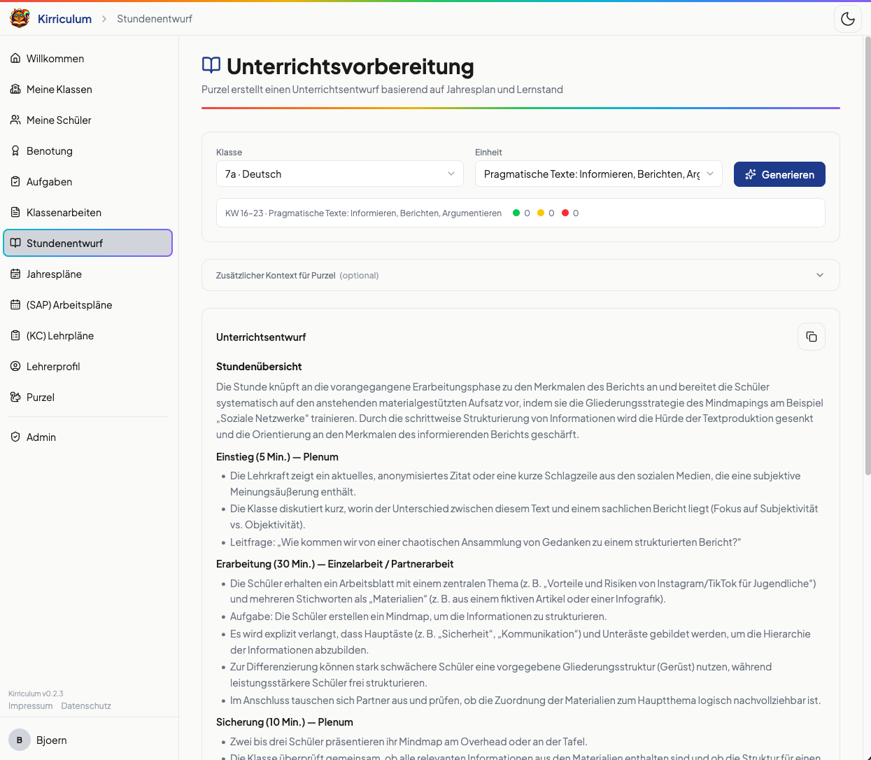This screenshot has width=871, height=760.
Task: Click the Stundenübersicht heading
Action: pyautogui.click(x=259, y=366)
